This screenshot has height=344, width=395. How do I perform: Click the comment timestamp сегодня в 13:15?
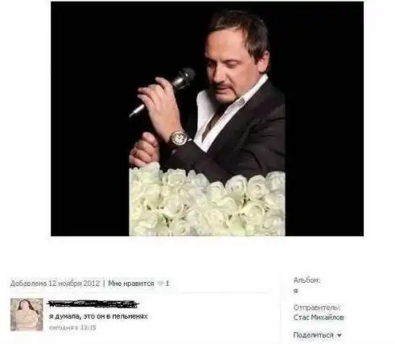72,328
